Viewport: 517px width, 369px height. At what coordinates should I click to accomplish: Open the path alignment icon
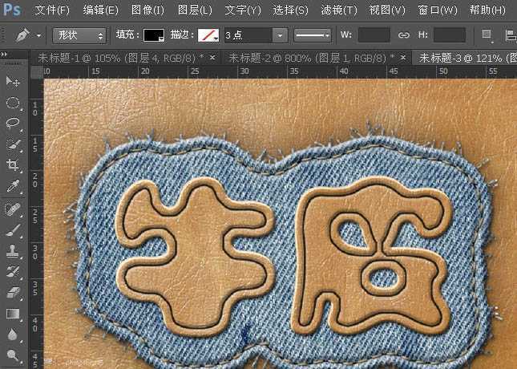[511, 35]
